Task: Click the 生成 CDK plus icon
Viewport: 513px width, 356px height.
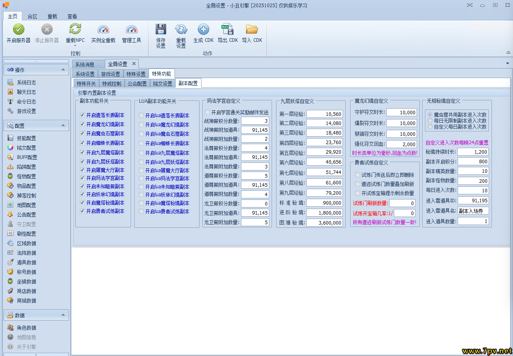Action: [x=204, y=29]
